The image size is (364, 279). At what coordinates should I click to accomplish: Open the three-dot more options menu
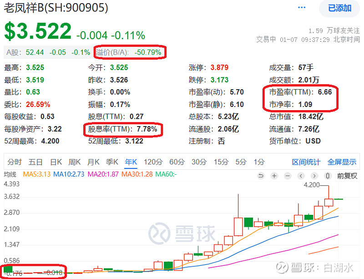tap(302, 7)
